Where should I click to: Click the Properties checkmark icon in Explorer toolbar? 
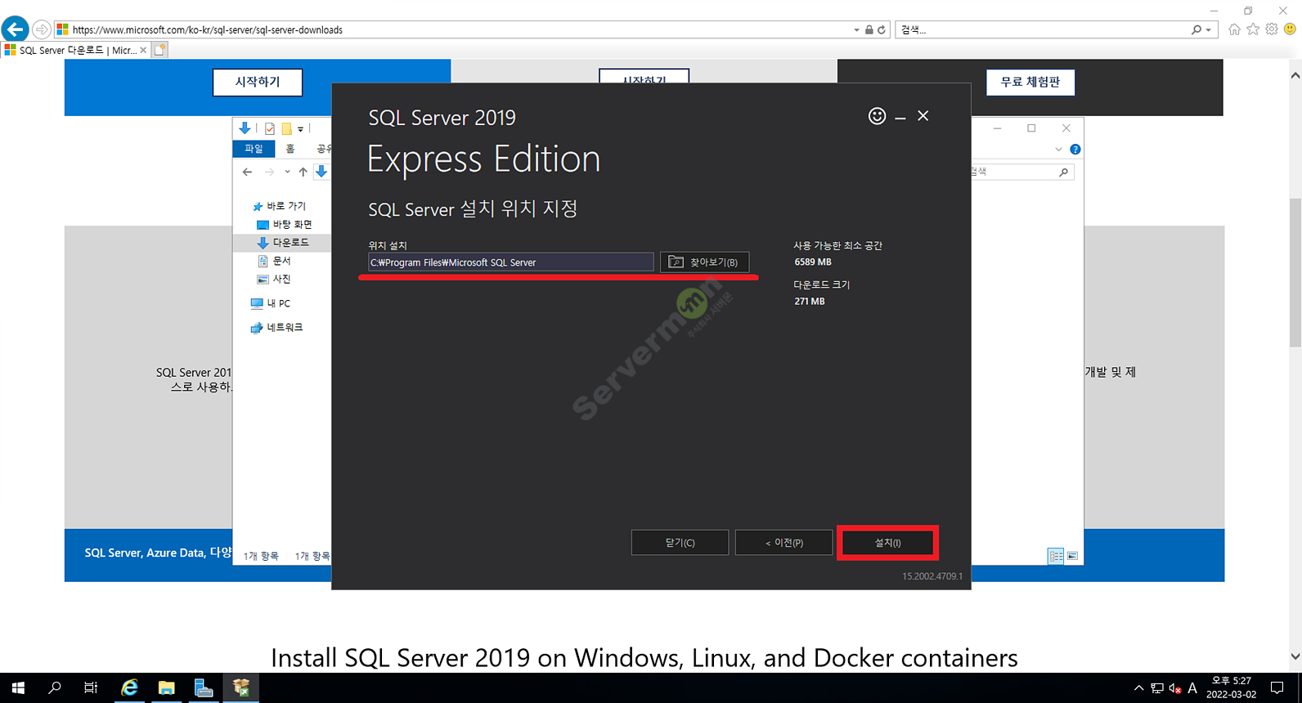270,128
